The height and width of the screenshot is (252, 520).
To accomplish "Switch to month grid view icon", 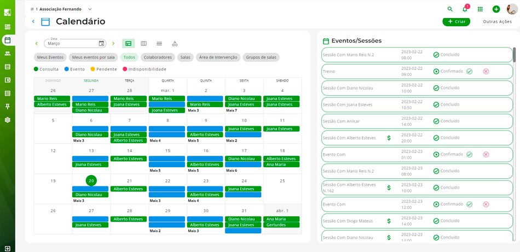I will pyautogui.click(x=128, y=43).
